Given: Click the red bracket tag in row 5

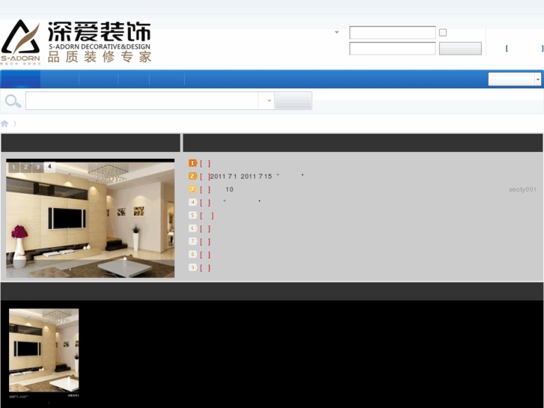Looking at the screenshot, I should click(x=207, y=216).
